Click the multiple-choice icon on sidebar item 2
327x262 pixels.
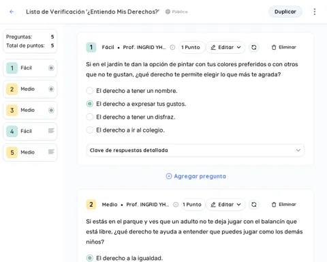(x=51, y=89)
